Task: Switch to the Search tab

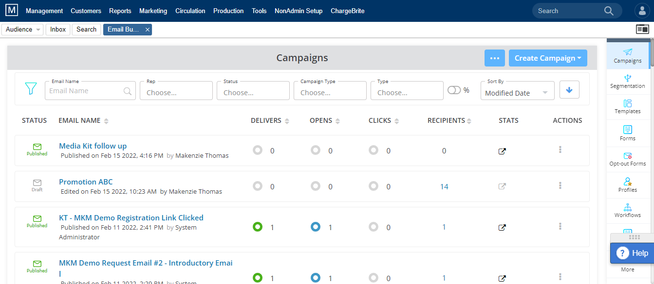Action: 86,30
